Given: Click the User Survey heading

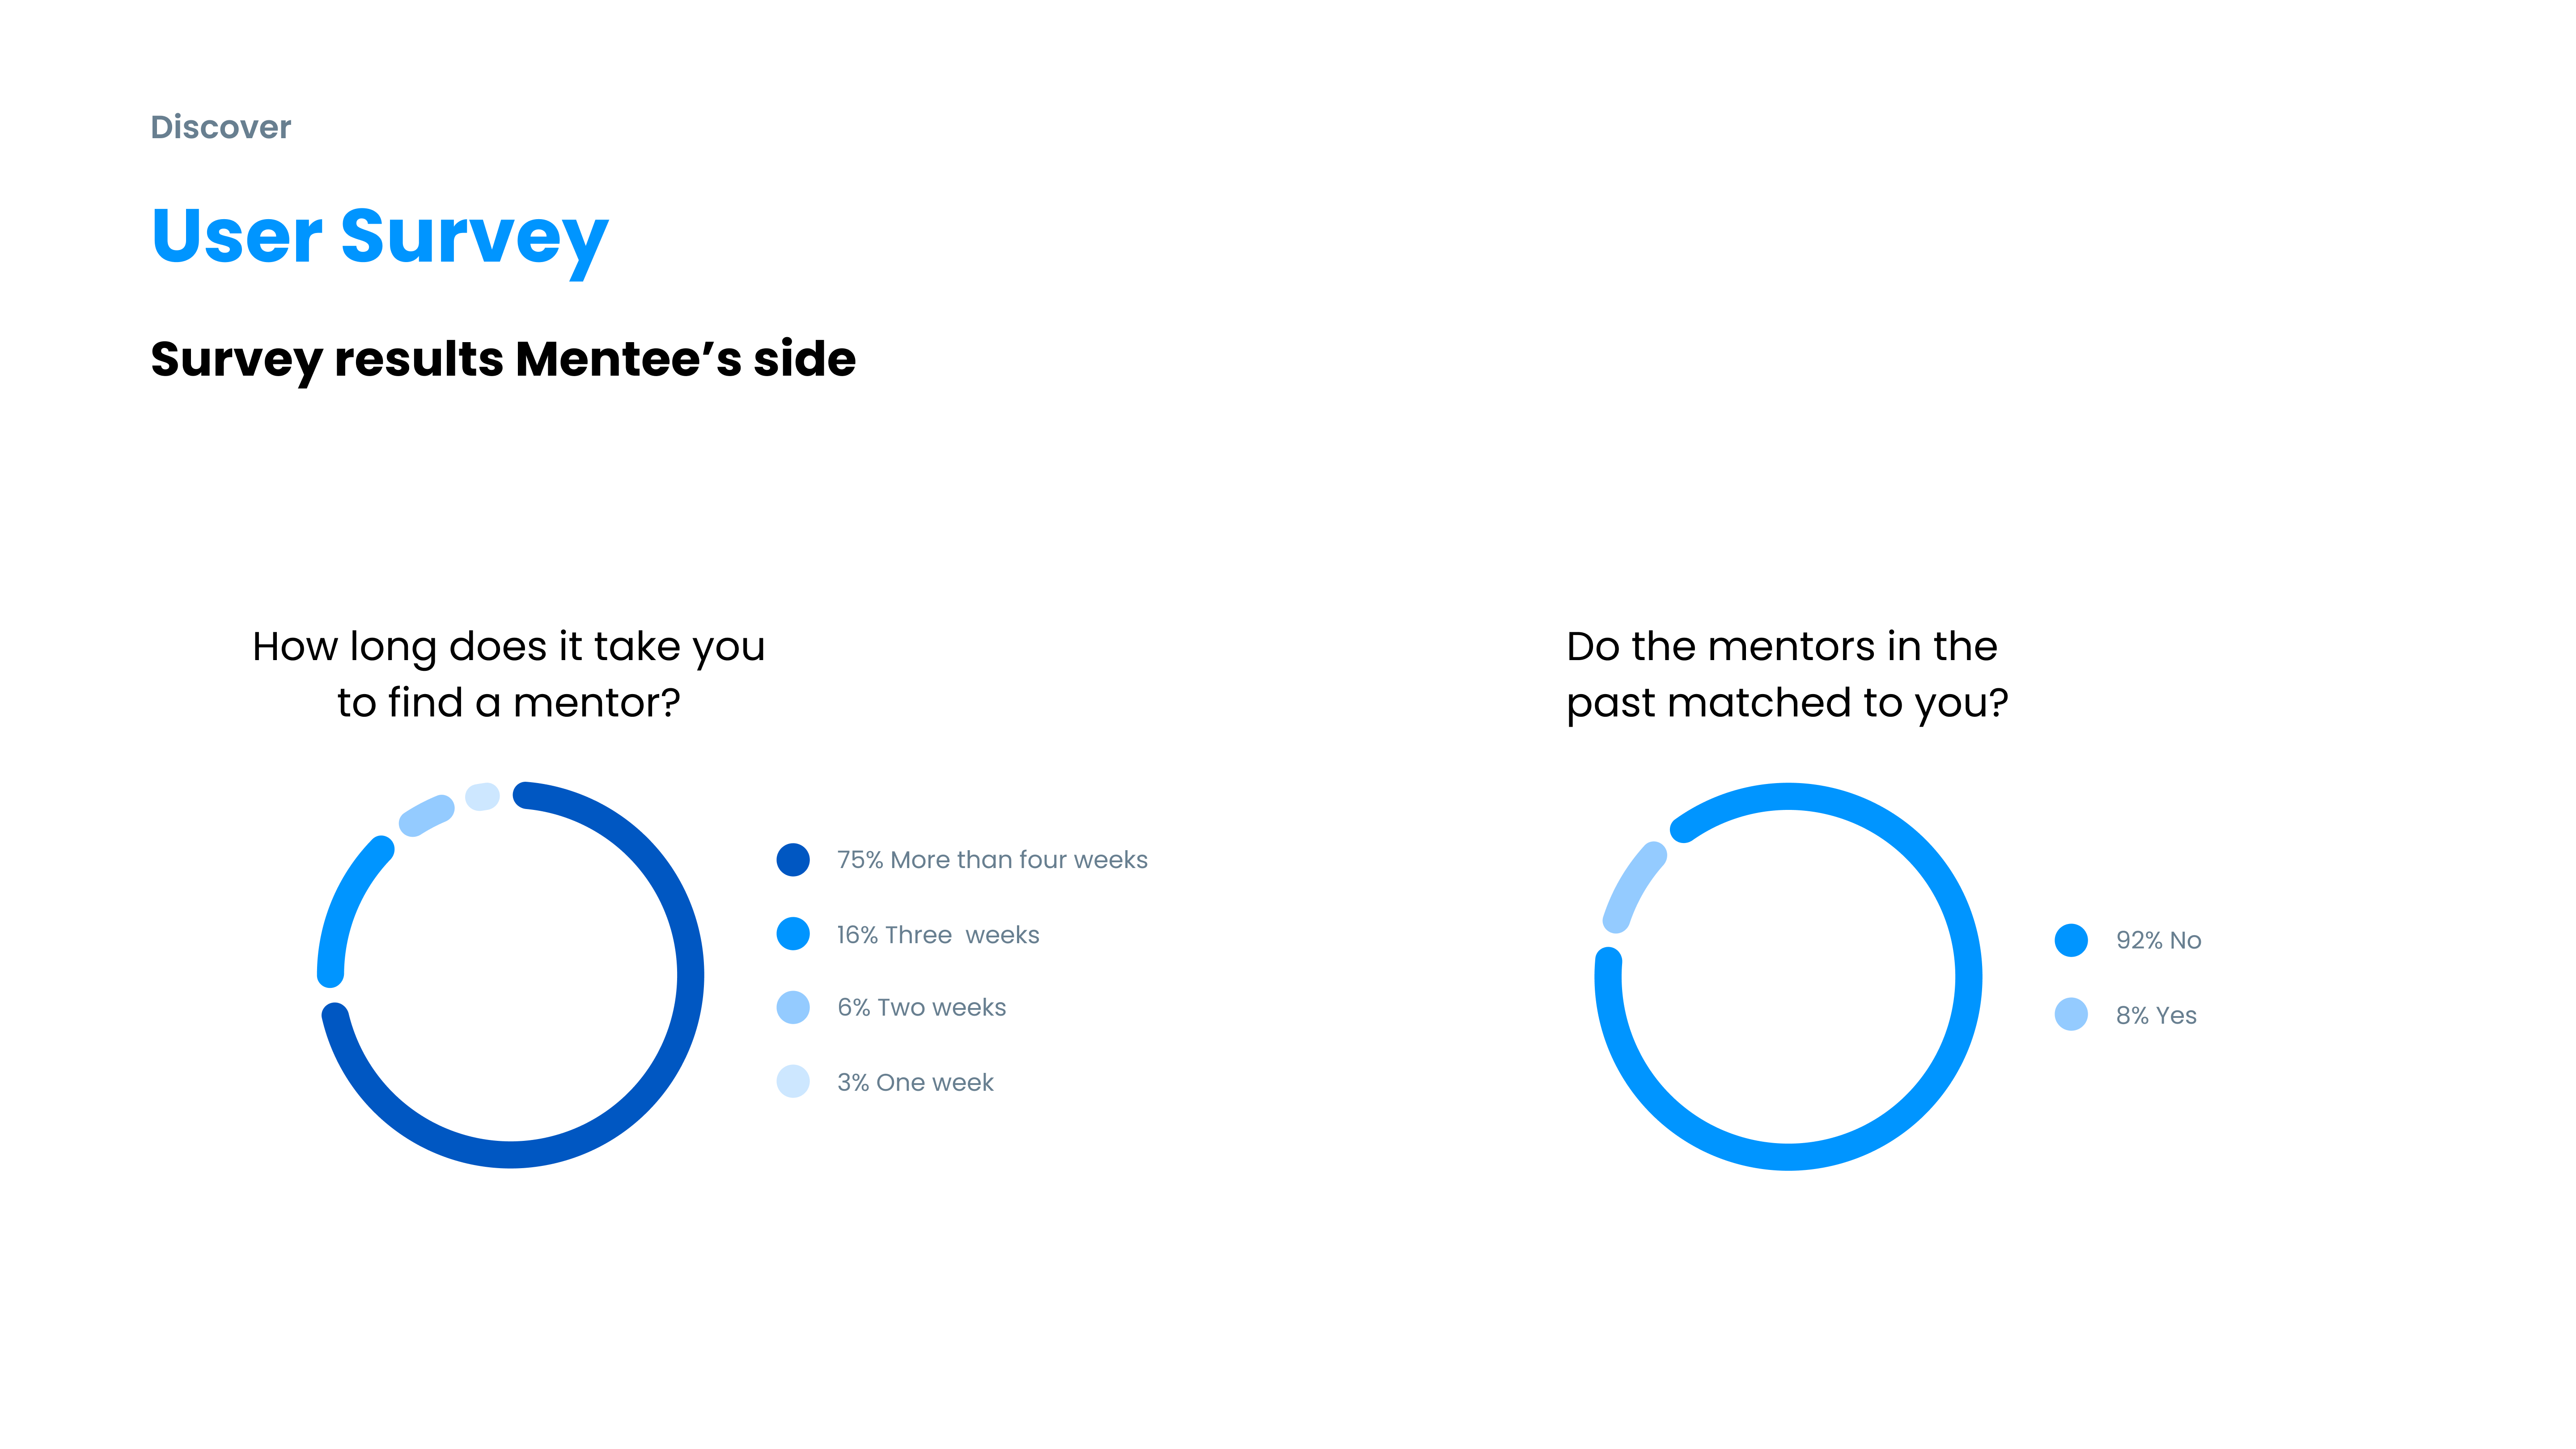Looking at the screenshot, I should point(380,237).
